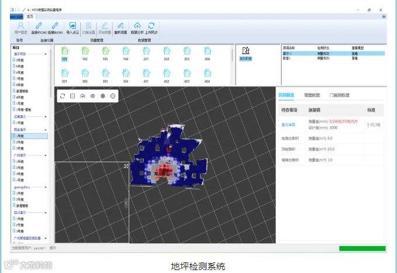
Task: Click 开始测量 start measurement
Action: (105, 28)
